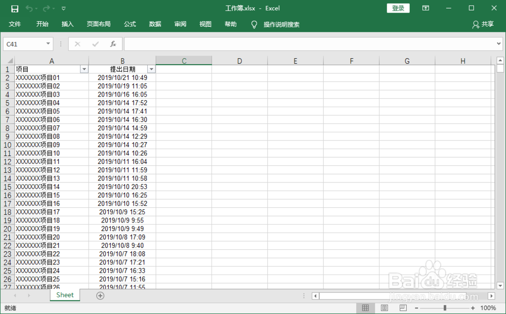The width and height of the screenshot is (506, 314).
Task: Click date cell 2019/10/7 15:16
Action: point(122,279)
